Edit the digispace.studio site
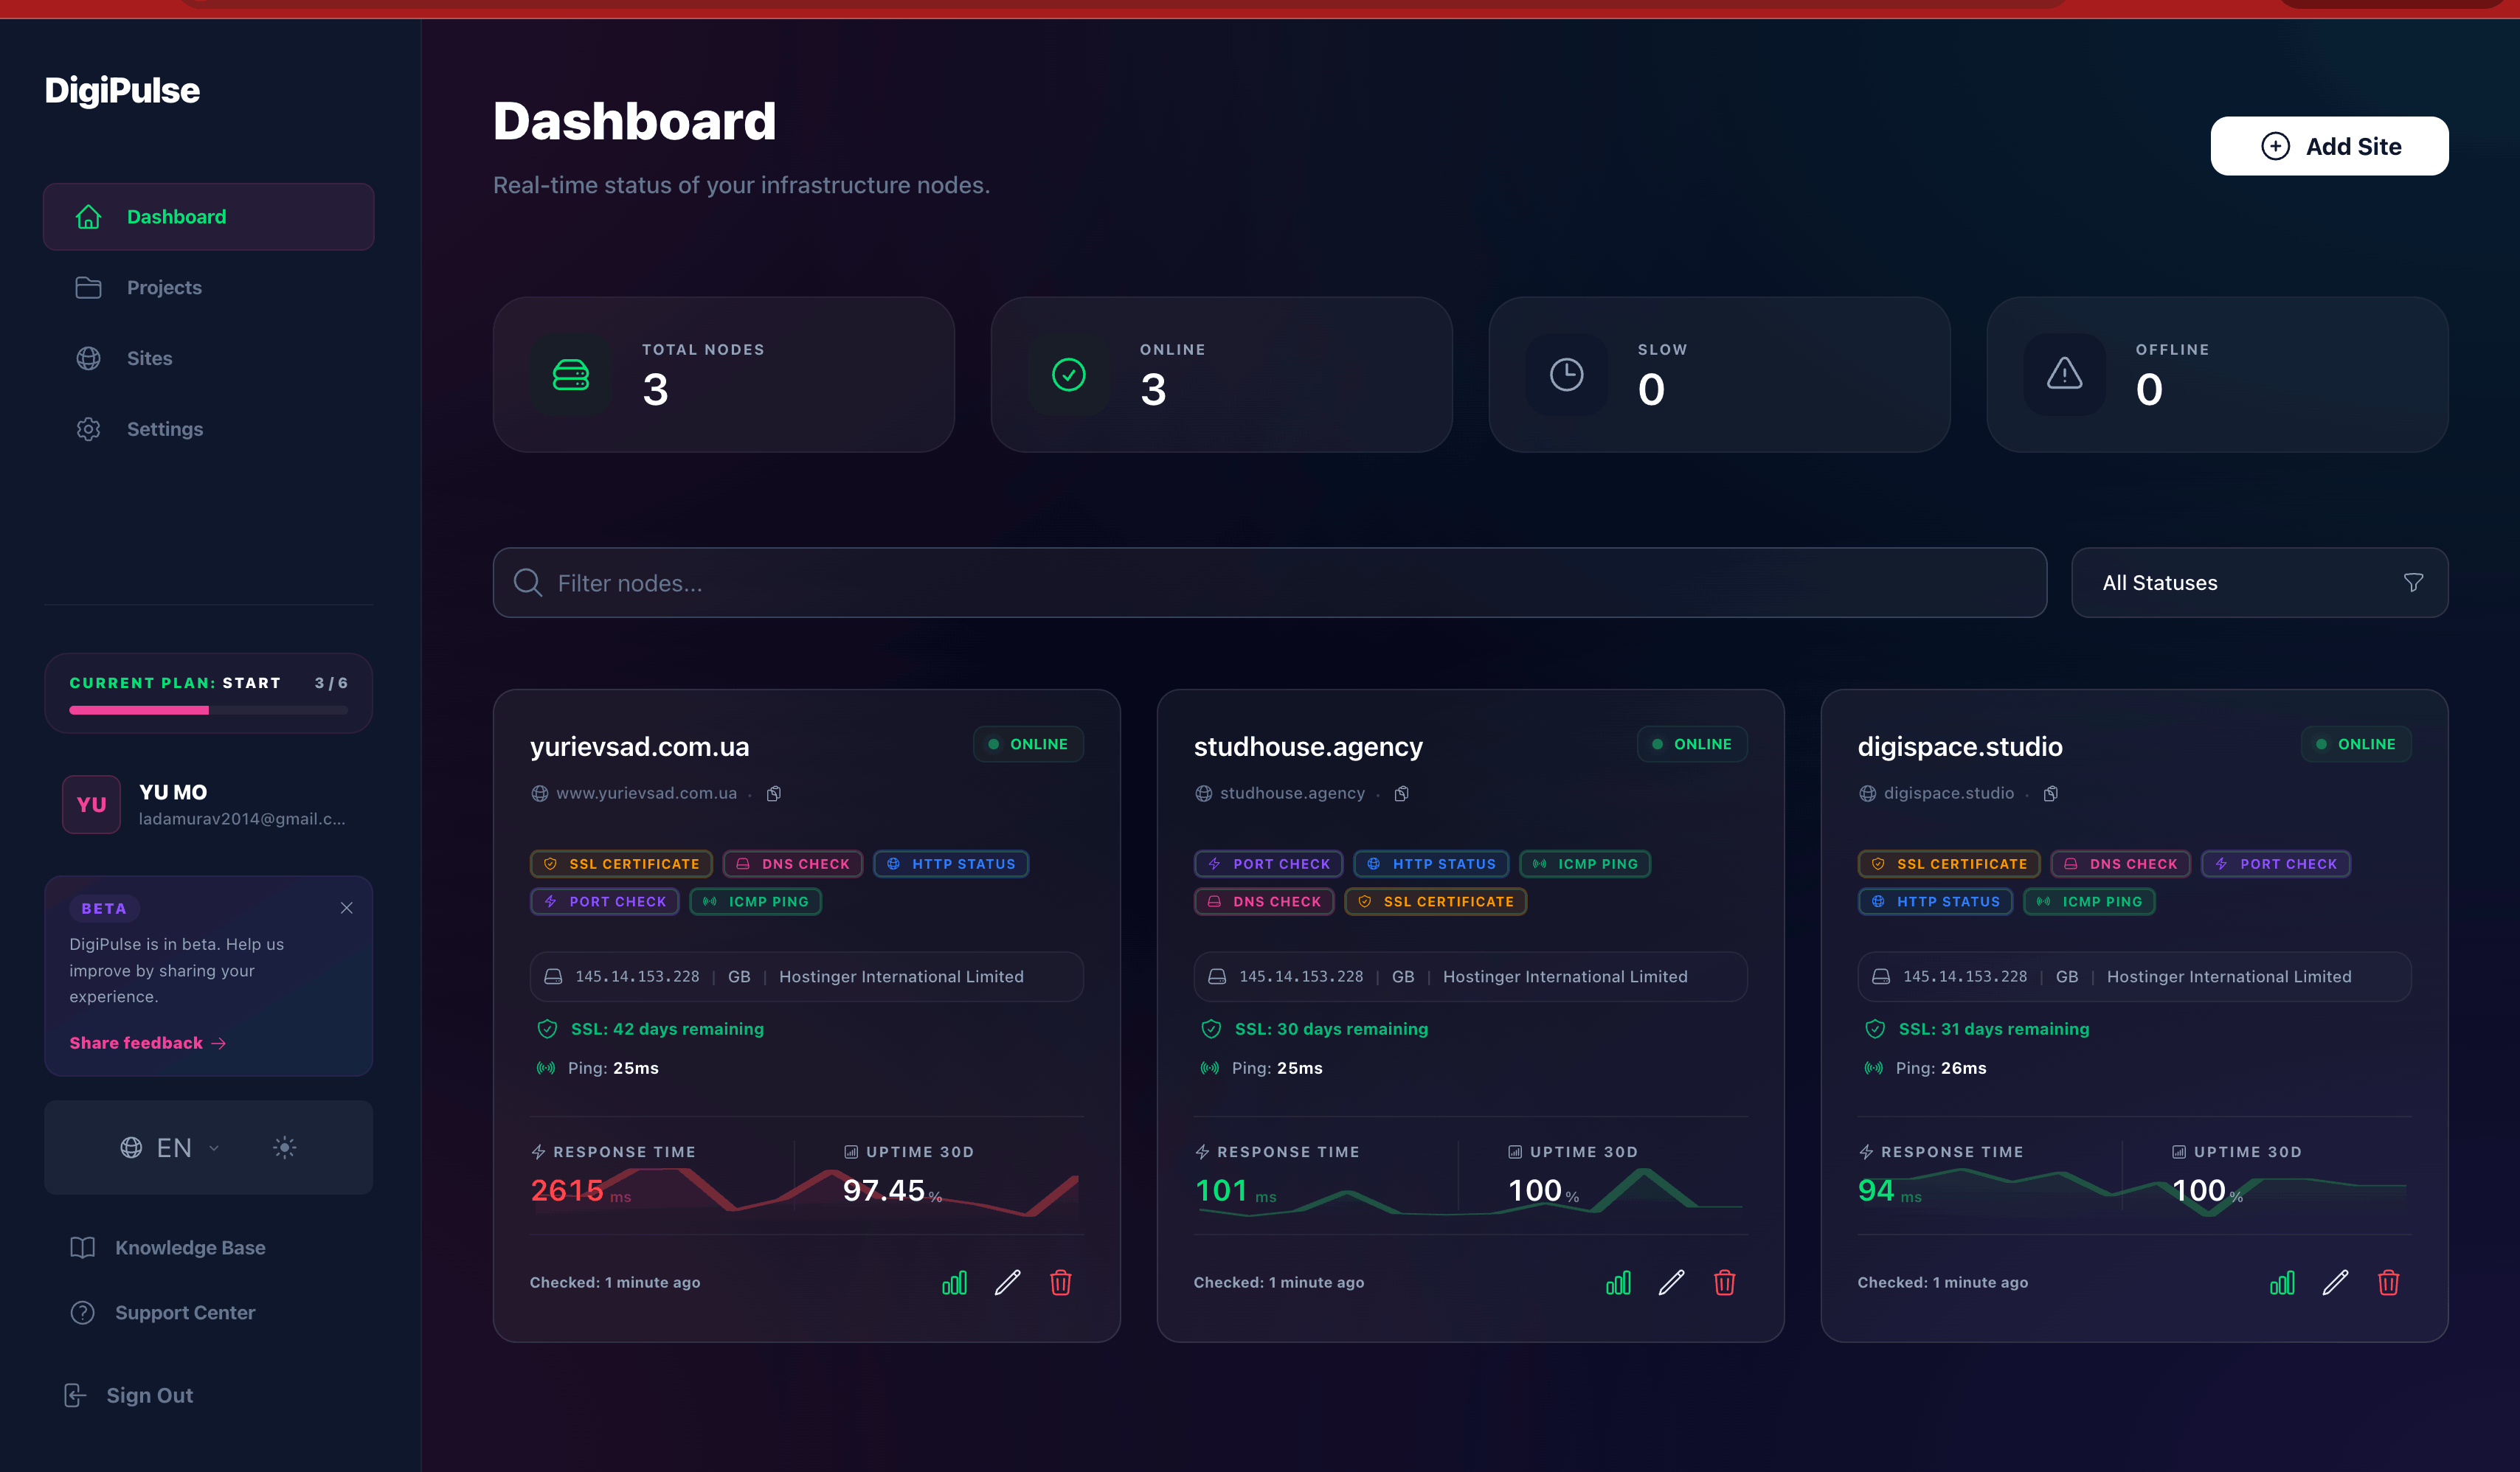Viewport: 2520px width, 1472px height. pyautogui.click(x=2335, y=1282)
